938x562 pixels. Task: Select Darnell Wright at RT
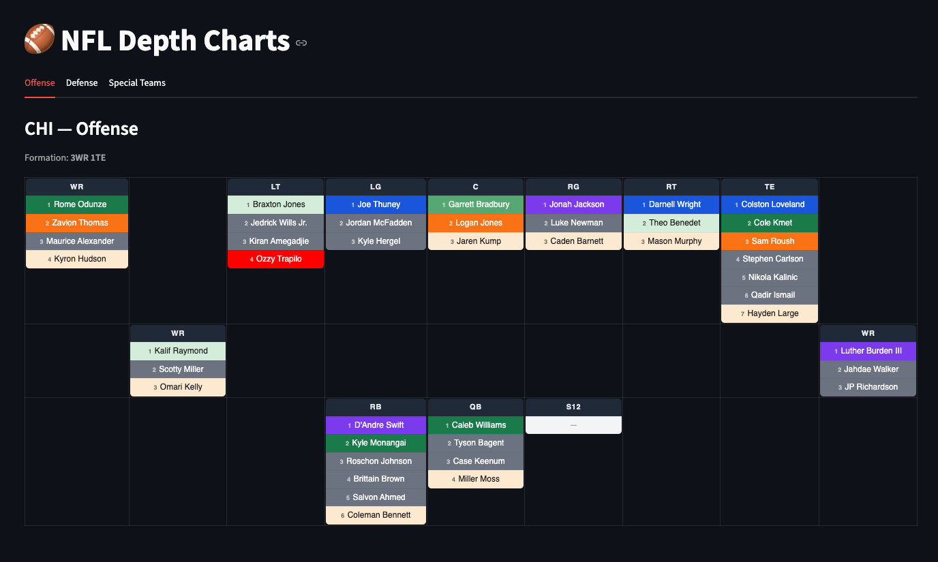tap(671, 204)
